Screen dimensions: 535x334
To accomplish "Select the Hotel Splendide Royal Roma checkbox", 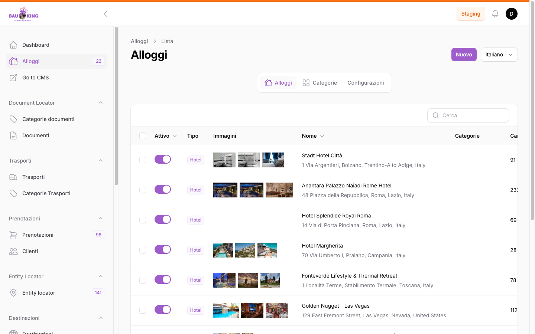I will pos(143,220).
